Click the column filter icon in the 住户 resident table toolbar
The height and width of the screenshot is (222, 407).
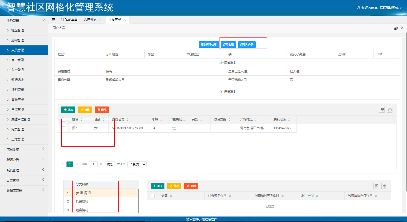(382, 110)
